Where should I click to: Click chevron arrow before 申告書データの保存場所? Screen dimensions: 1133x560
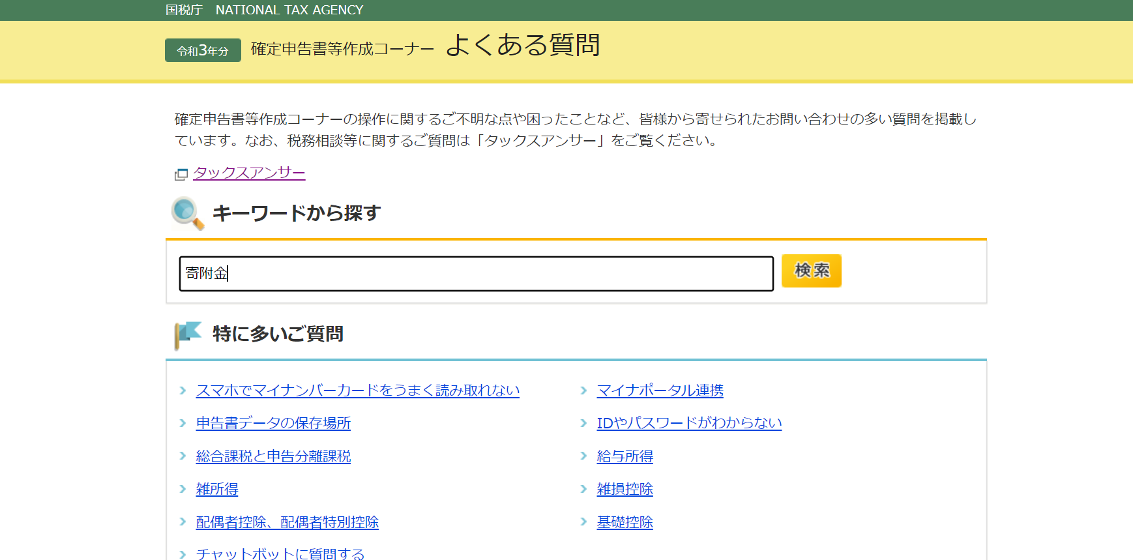pyautogui.click(x=183, y=423)
